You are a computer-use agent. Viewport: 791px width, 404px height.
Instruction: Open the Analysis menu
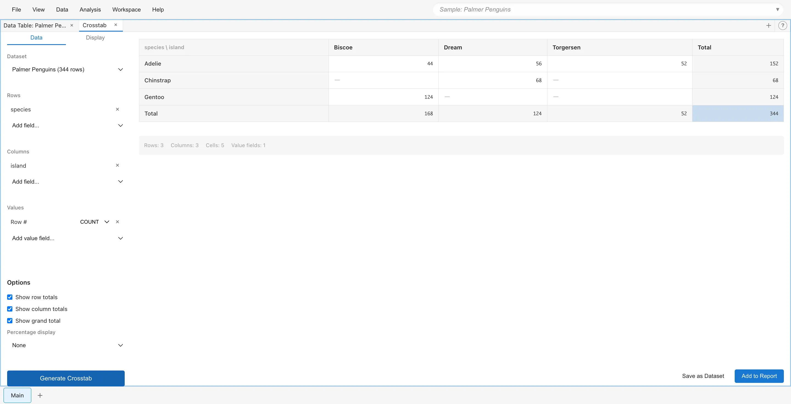pos(90,10)
